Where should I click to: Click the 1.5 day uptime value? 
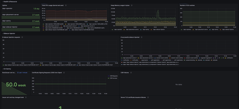click(36, 9)
